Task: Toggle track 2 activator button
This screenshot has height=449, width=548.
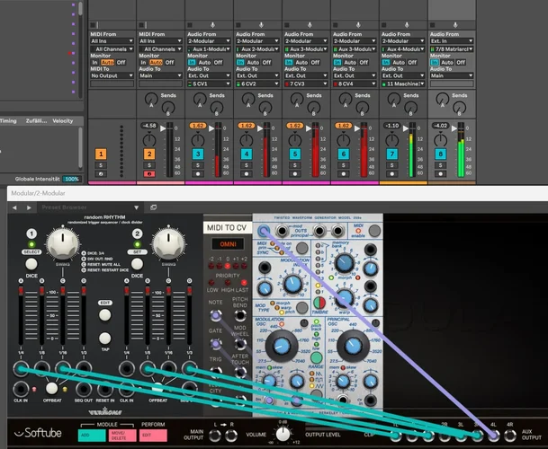Action: (149, 154)
